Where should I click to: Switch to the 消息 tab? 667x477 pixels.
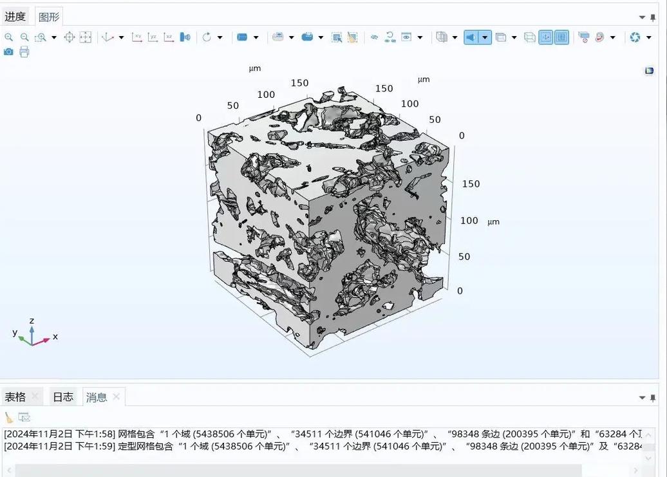click(97, 398)
